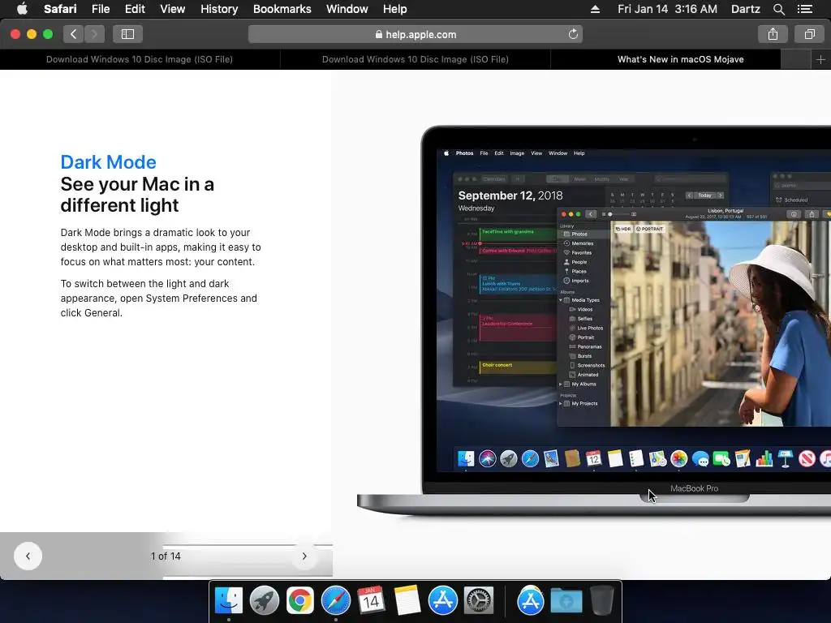Minimize Safari with yellow button
The image size is (831, 623).
(32, 34)
